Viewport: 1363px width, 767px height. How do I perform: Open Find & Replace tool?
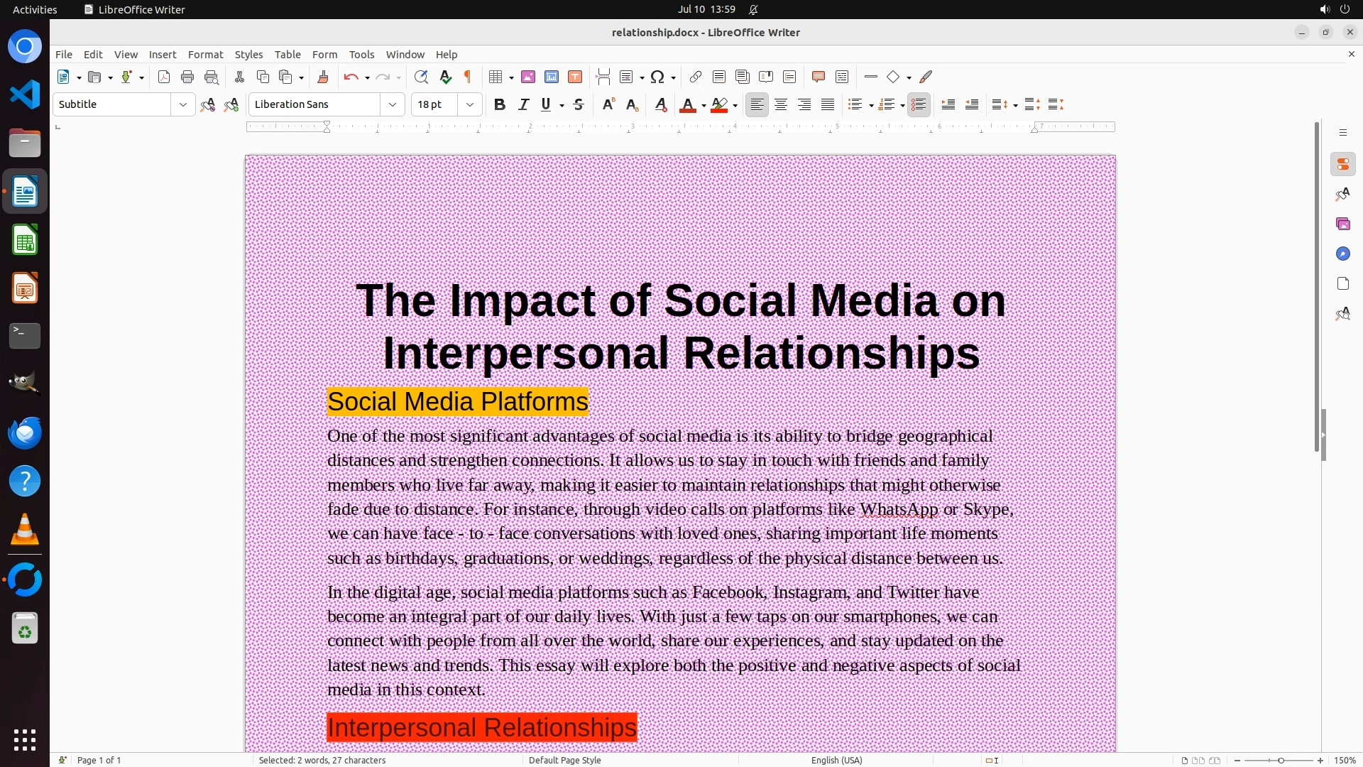[x=421, y=77]
